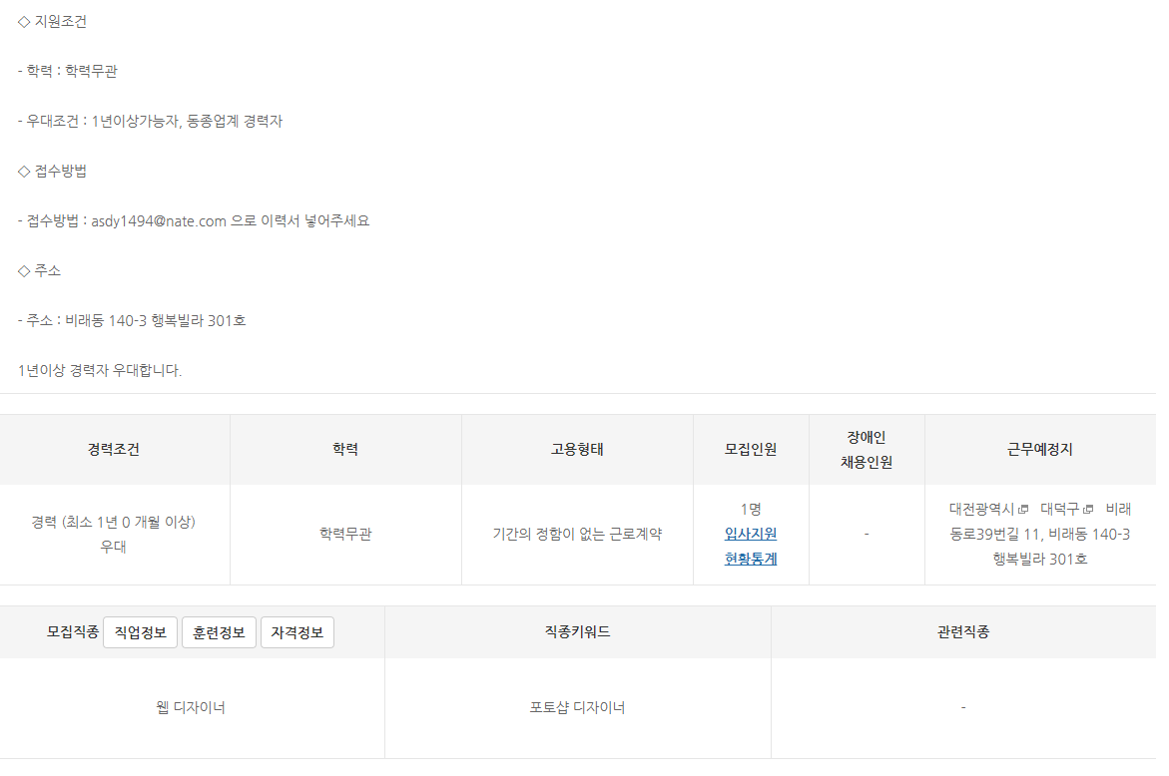
Task: Click the 경력조건 column header
Action: [x=114, y=449]
